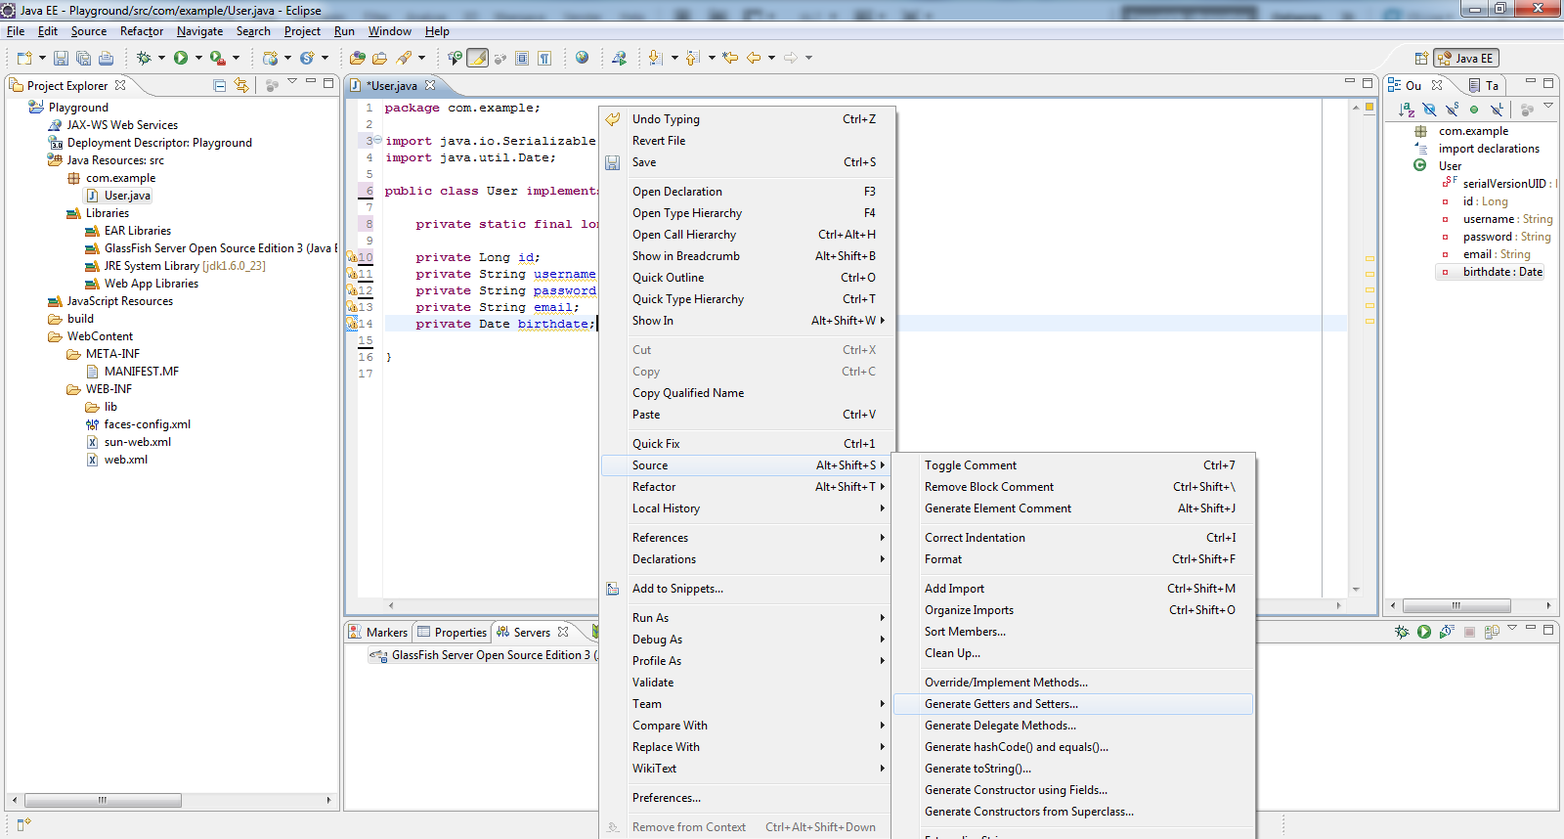Viewport: 1564px width, 839px height.
Task: Click the Save icon in context menu
Action: (x=612, y=162)
